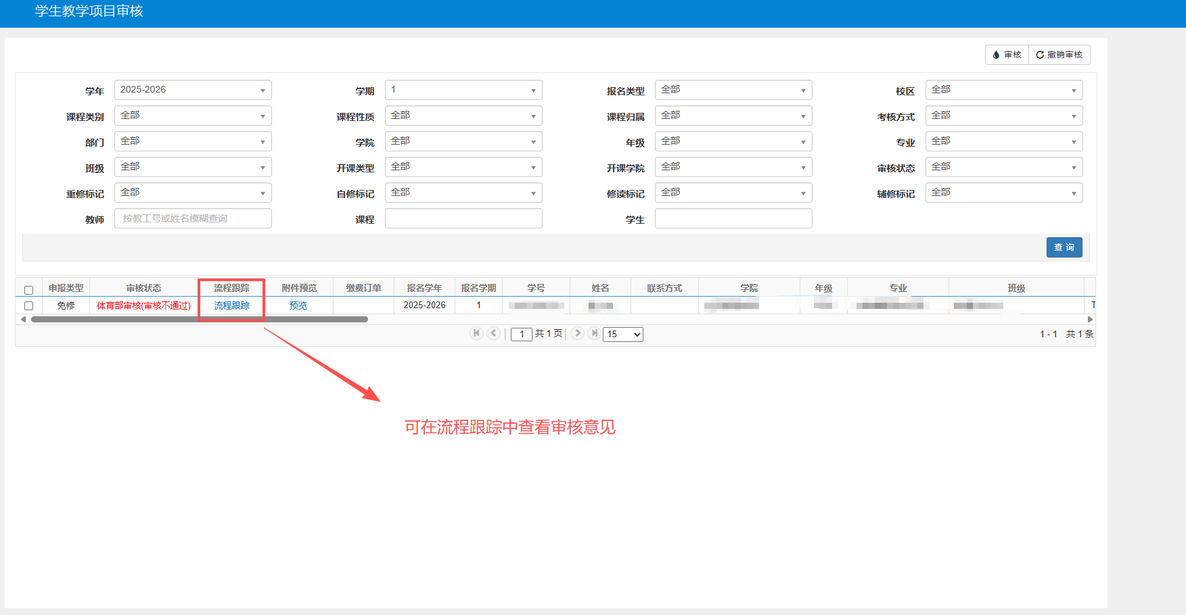Check the select-all checkbox in table header
This screenshot has height=615, width=1186.
28,290
